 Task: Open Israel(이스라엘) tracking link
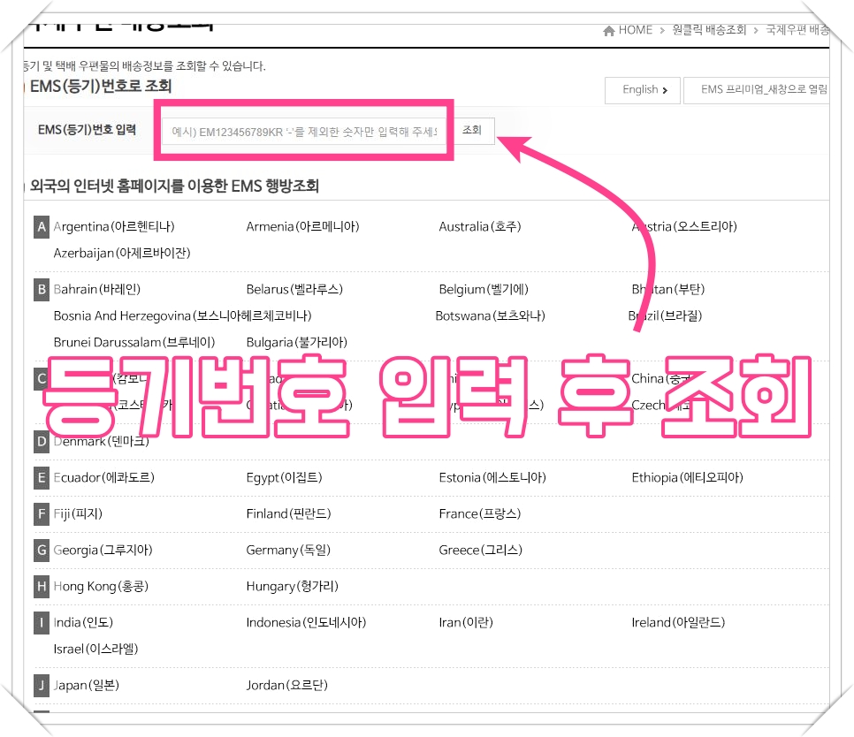pos(95,650)
